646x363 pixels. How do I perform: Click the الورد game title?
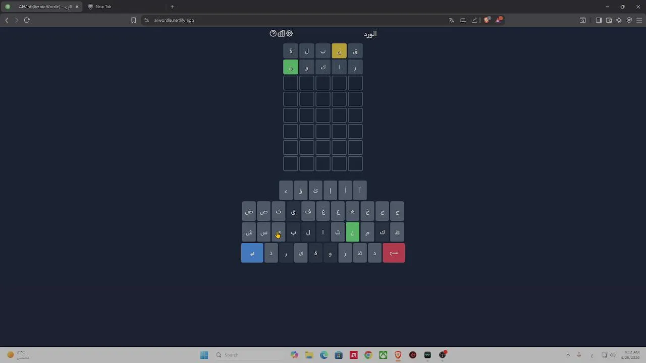(x=370, y=34)
